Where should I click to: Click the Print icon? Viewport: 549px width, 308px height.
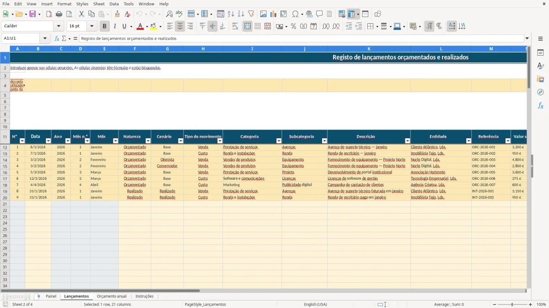[59, 14]
